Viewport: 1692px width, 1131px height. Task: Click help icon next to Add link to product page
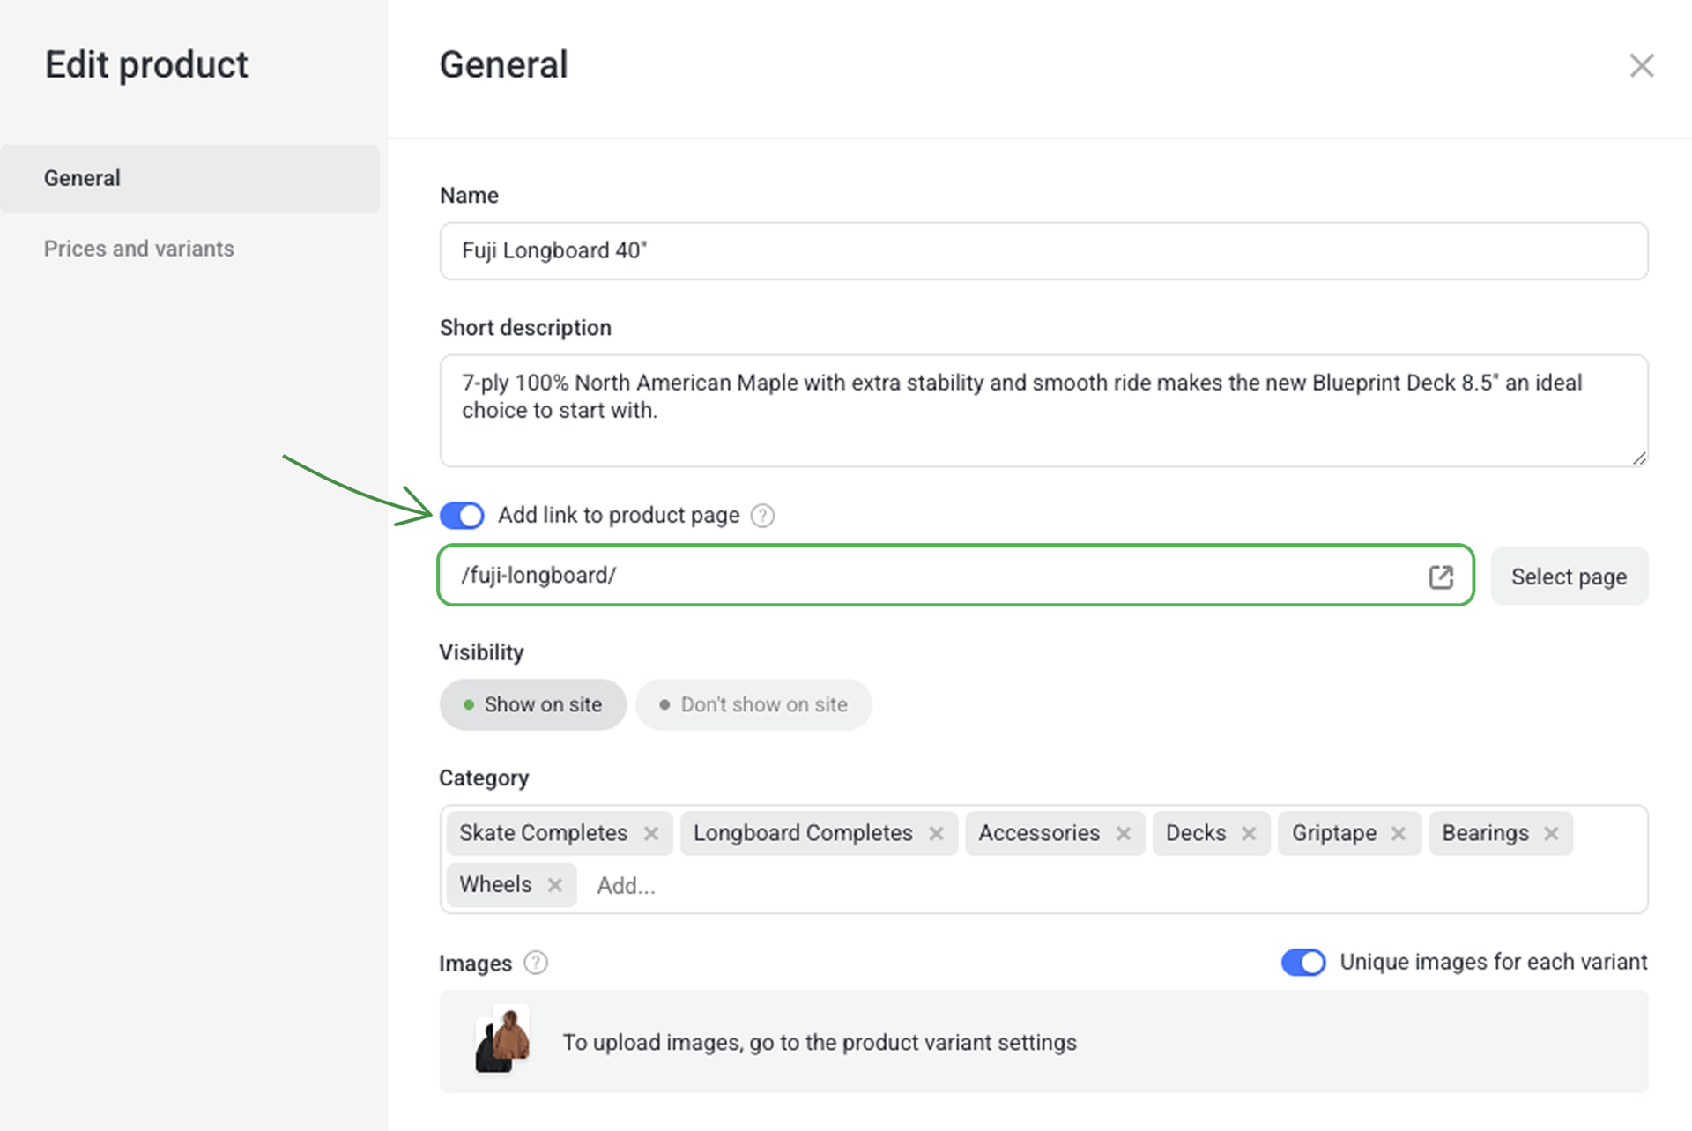(x=762, y=516)
